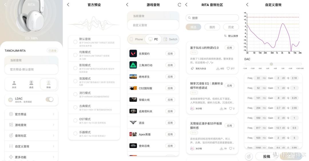Like the 臻享沉浸版 EQ preset heart
This screenshot has width=309, height=161.
[x=231, y=109]
